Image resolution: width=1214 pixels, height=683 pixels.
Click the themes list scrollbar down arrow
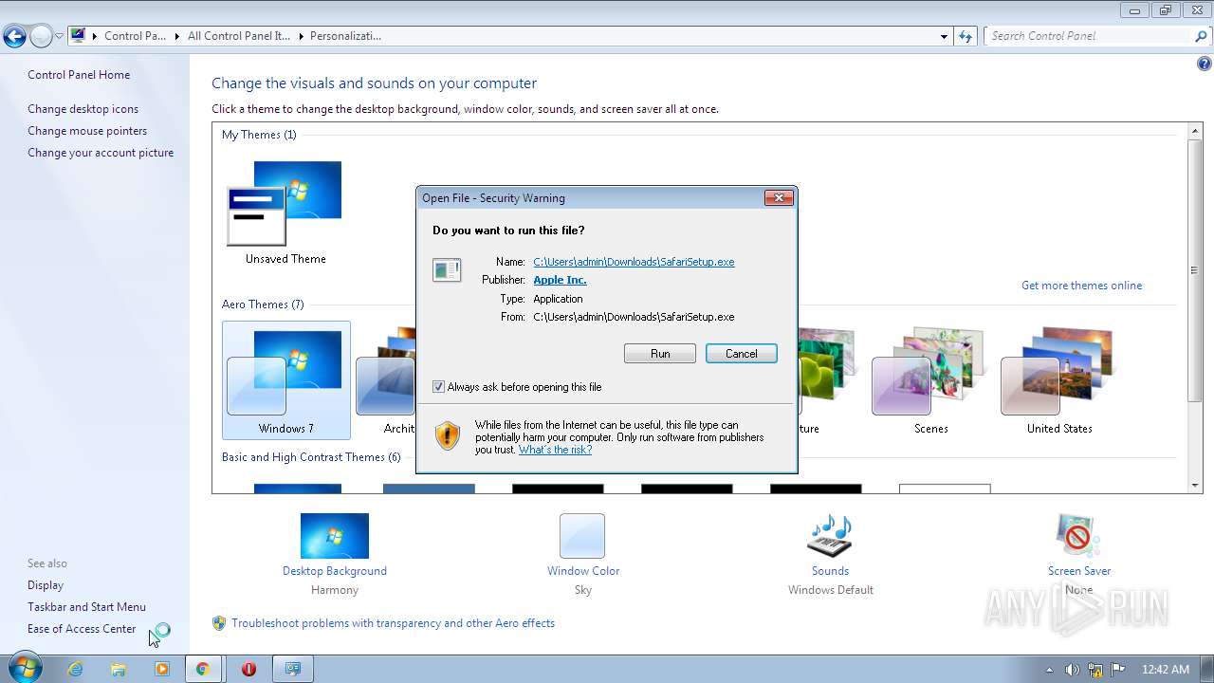1195,486
